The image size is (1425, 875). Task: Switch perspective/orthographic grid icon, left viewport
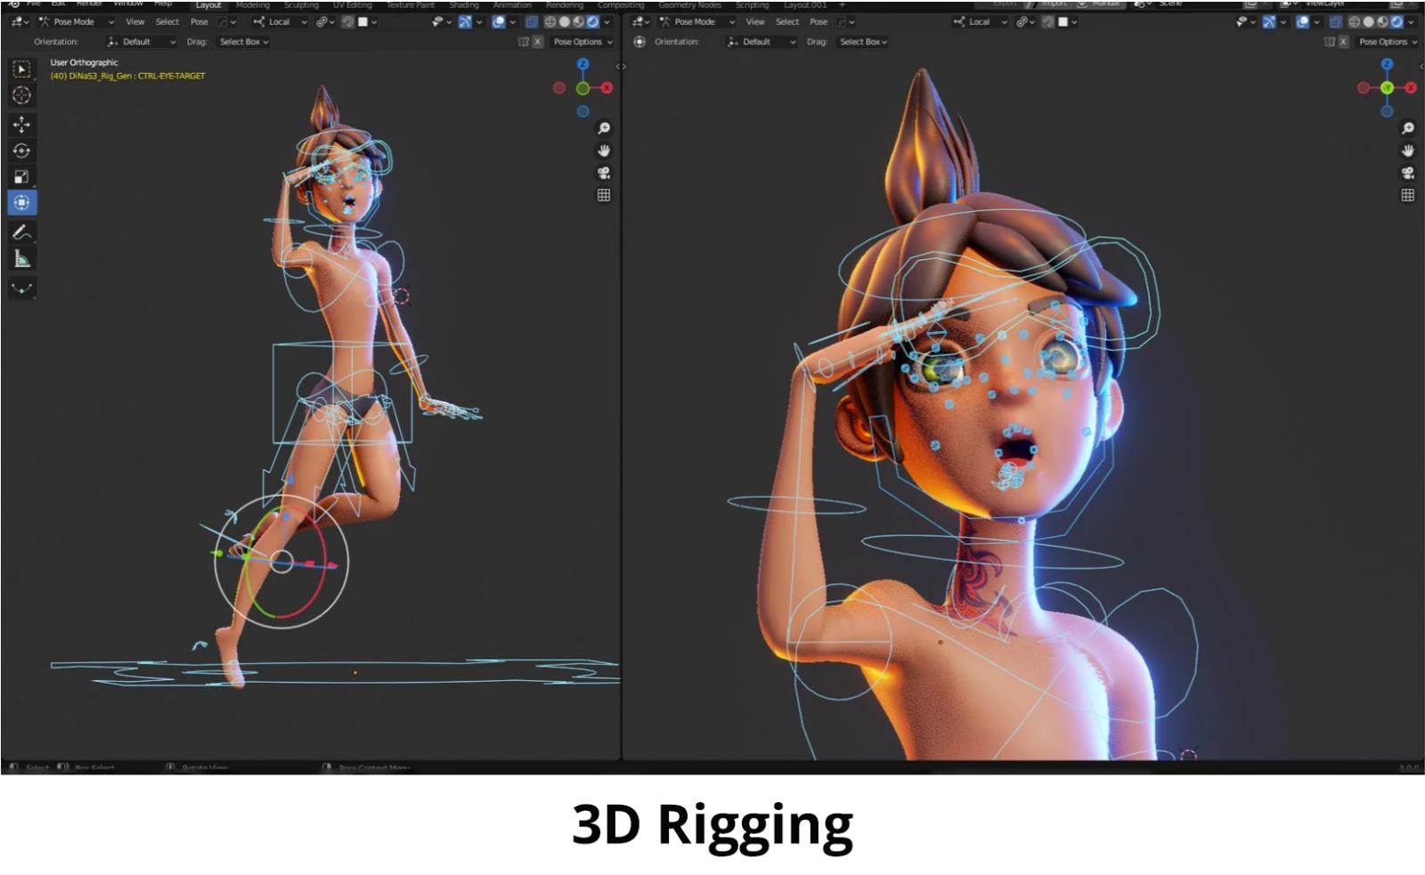[x=604, y=195]
